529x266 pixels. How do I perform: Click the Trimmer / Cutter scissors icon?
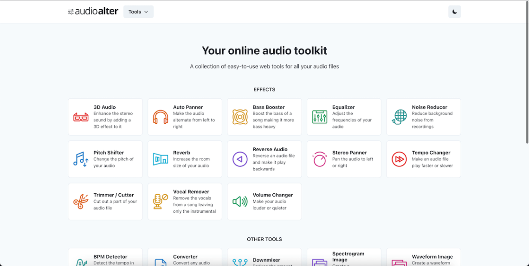[81, 202]
